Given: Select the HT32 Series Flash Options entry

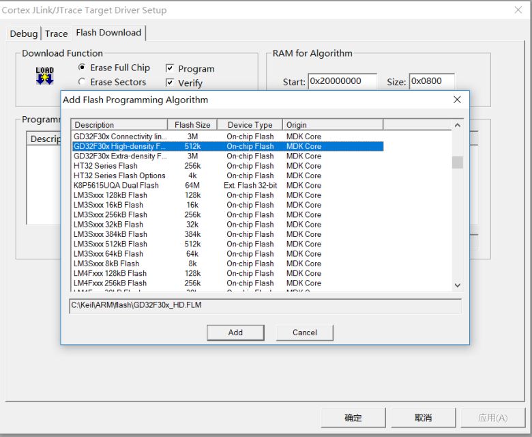Looking at the screenshot, I should click(x=228, y=175).
